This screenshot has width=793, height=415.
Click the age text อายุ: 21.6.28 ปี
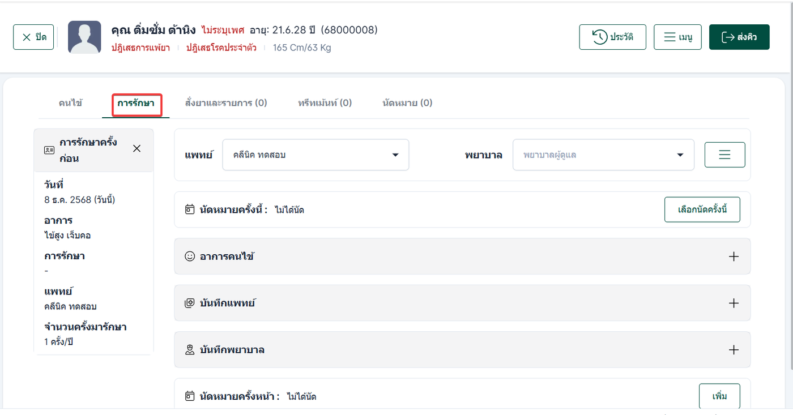pos(283,30)
